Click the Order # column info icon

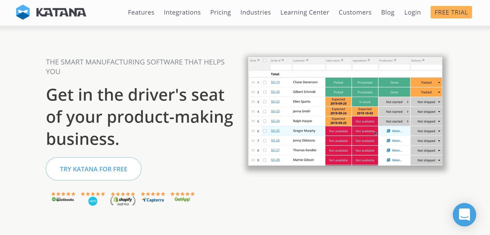[283, 60]
